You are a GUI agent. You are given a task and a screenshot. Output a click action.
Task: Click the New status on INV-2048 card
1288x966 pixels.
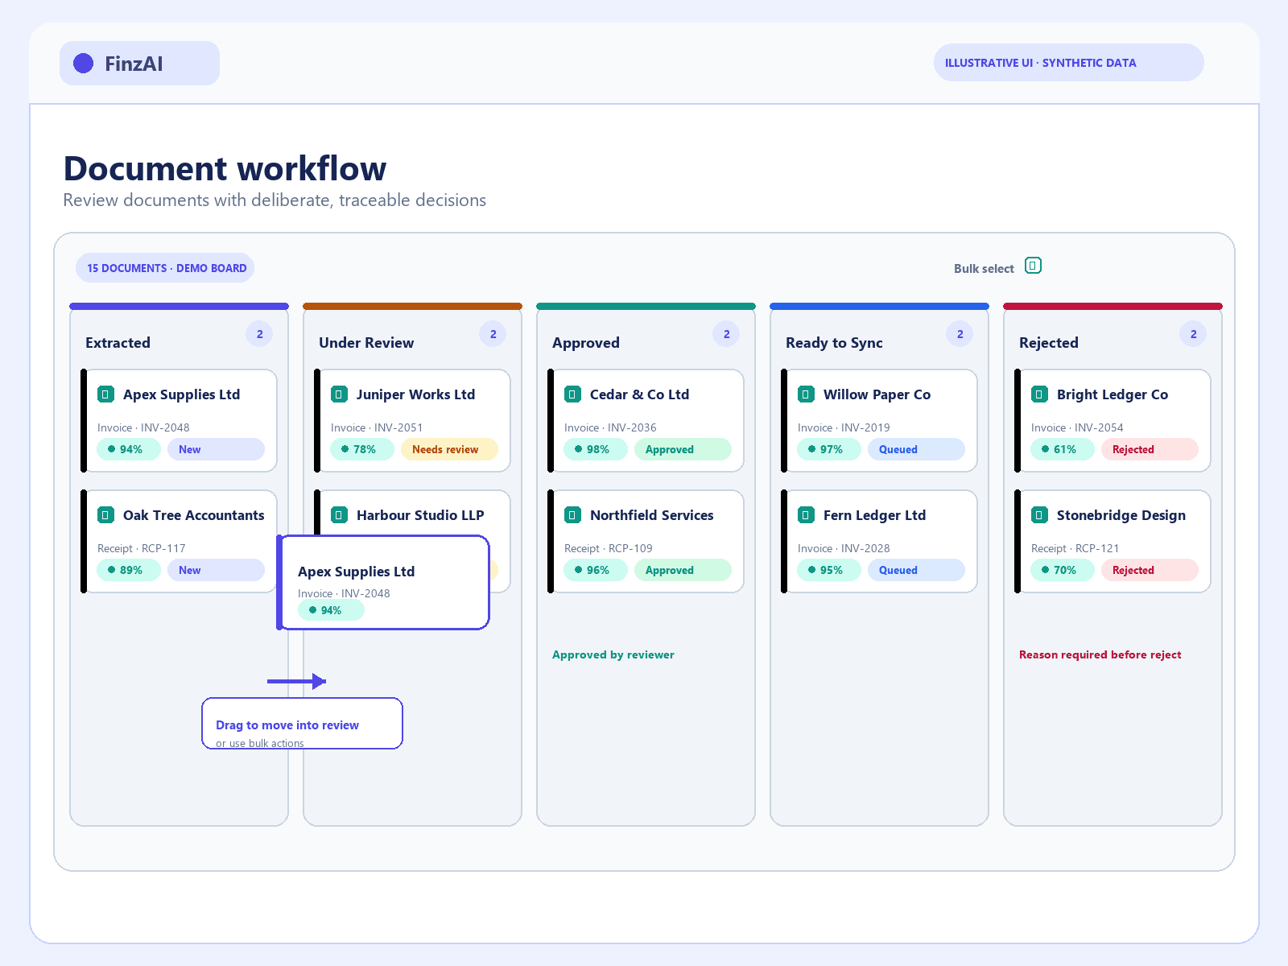216,449
